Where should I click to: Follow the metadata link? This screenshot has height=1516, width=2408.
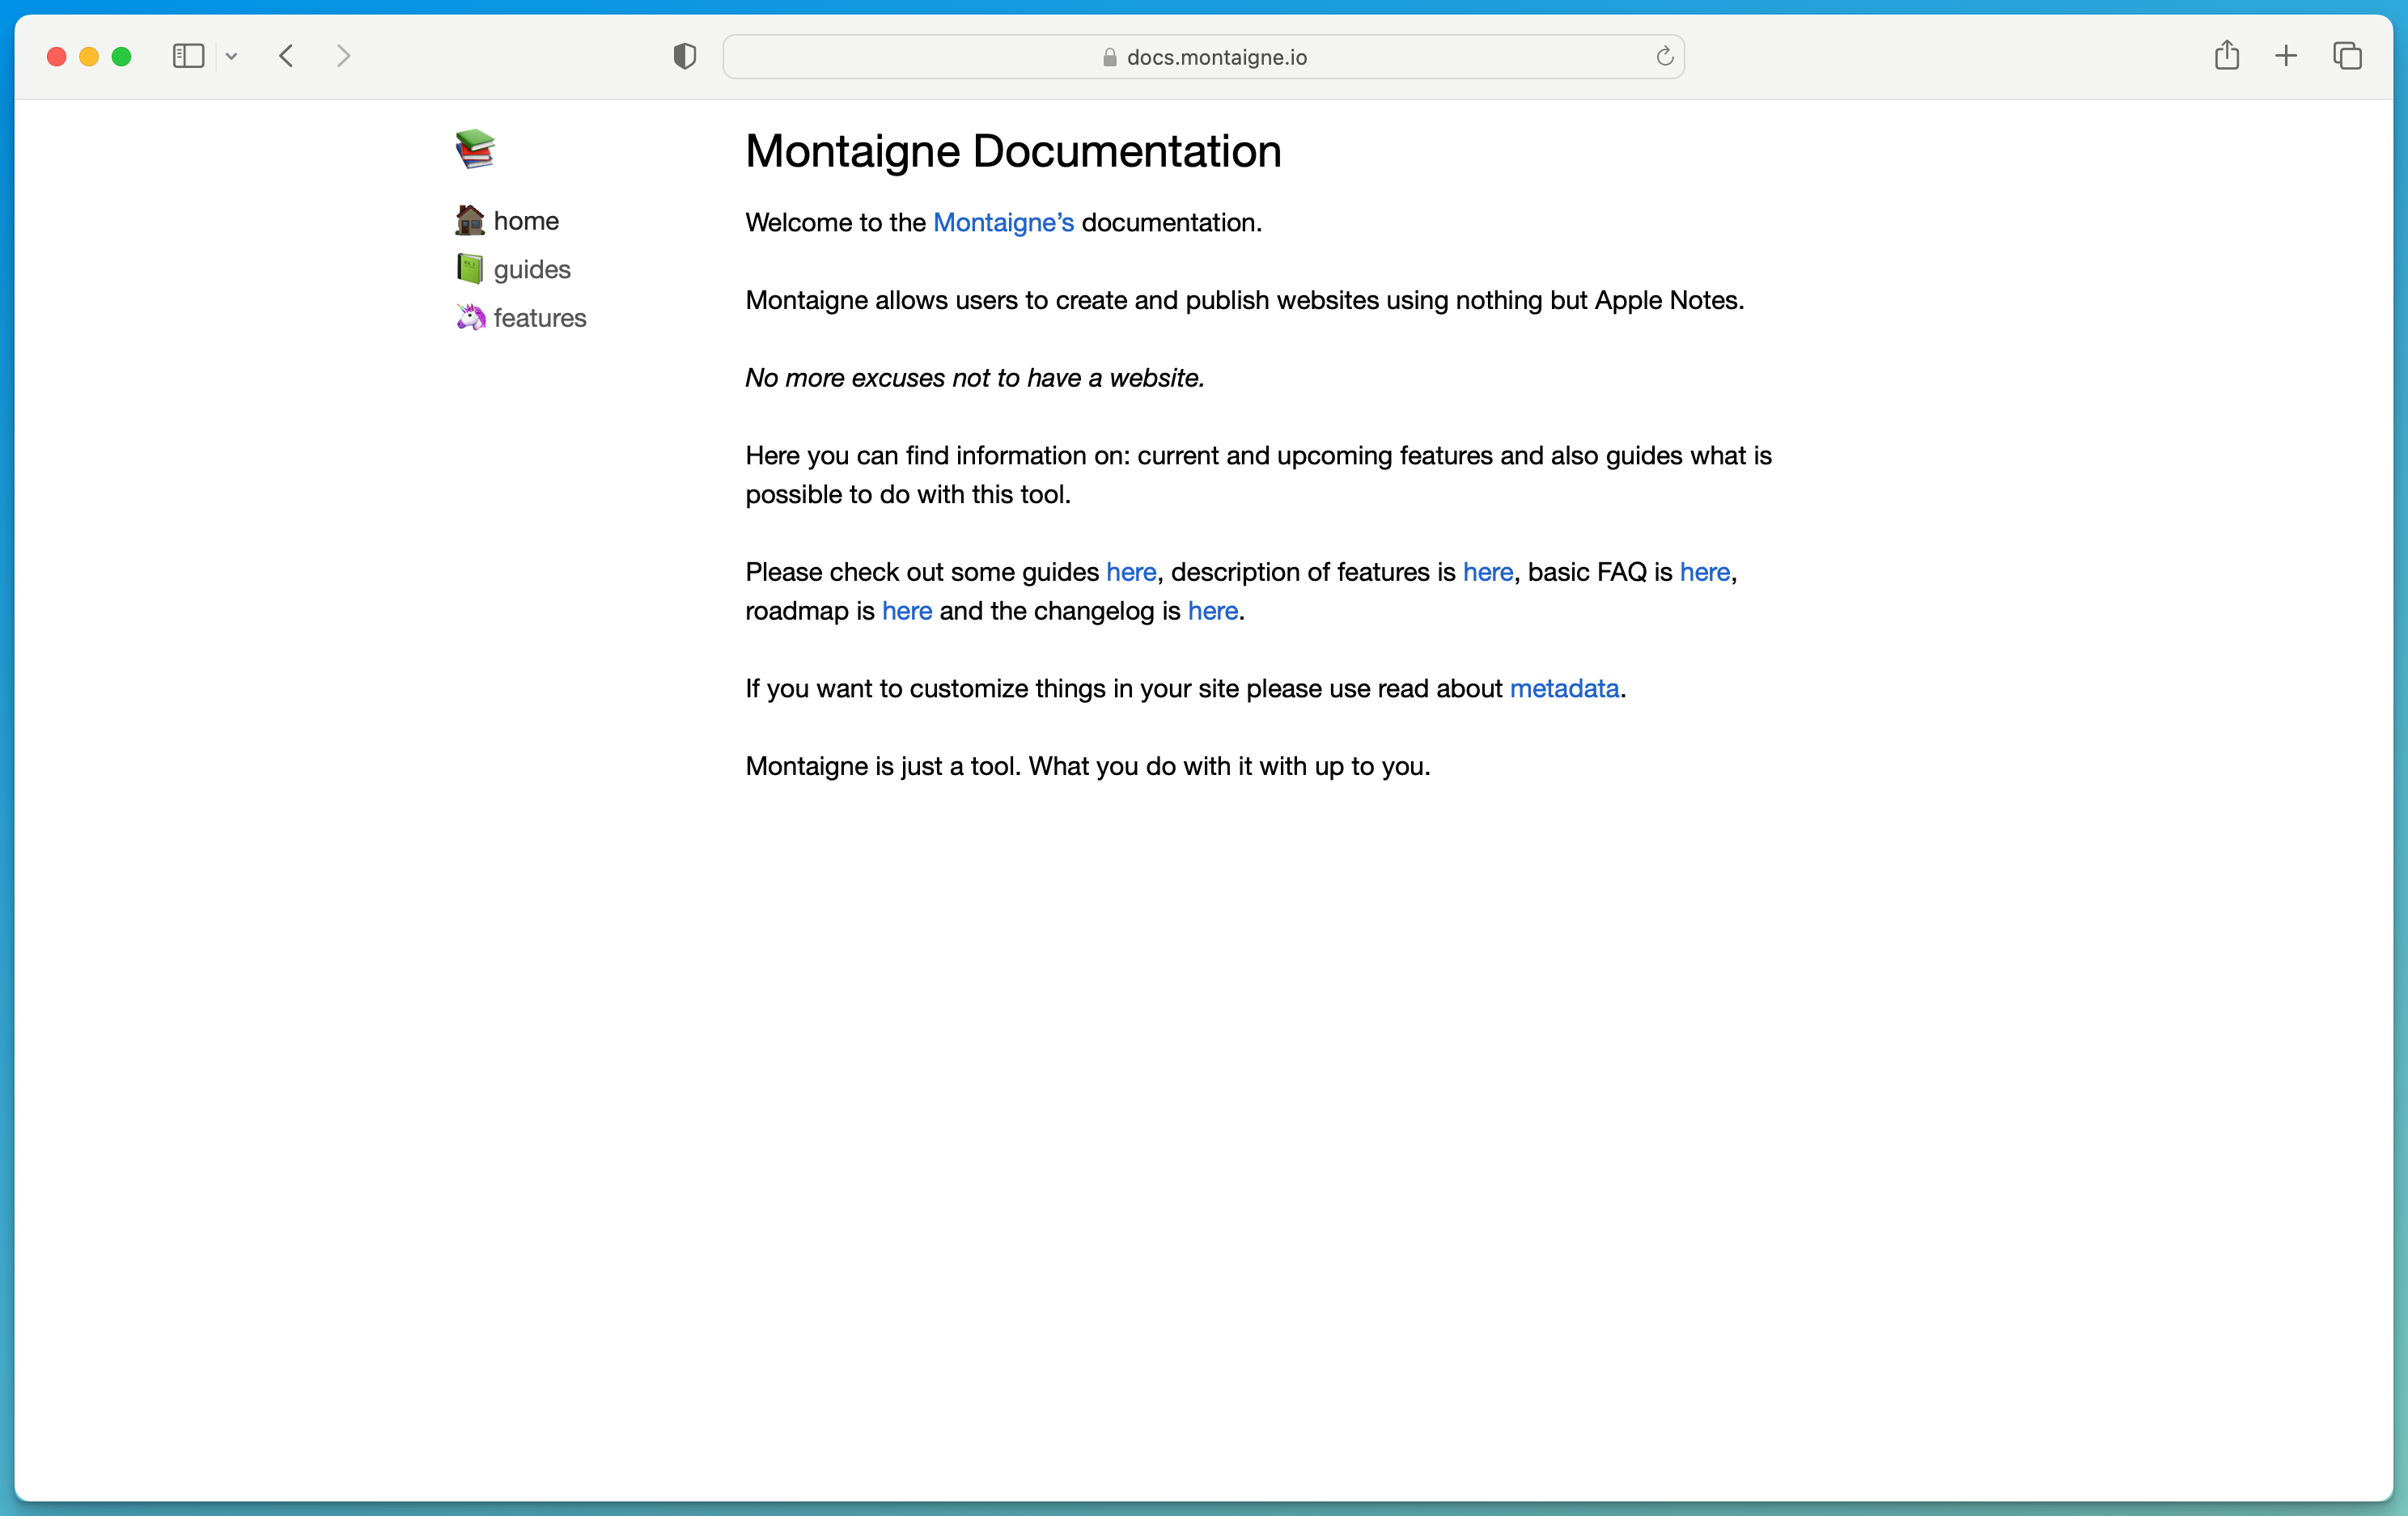[1564, 689]
